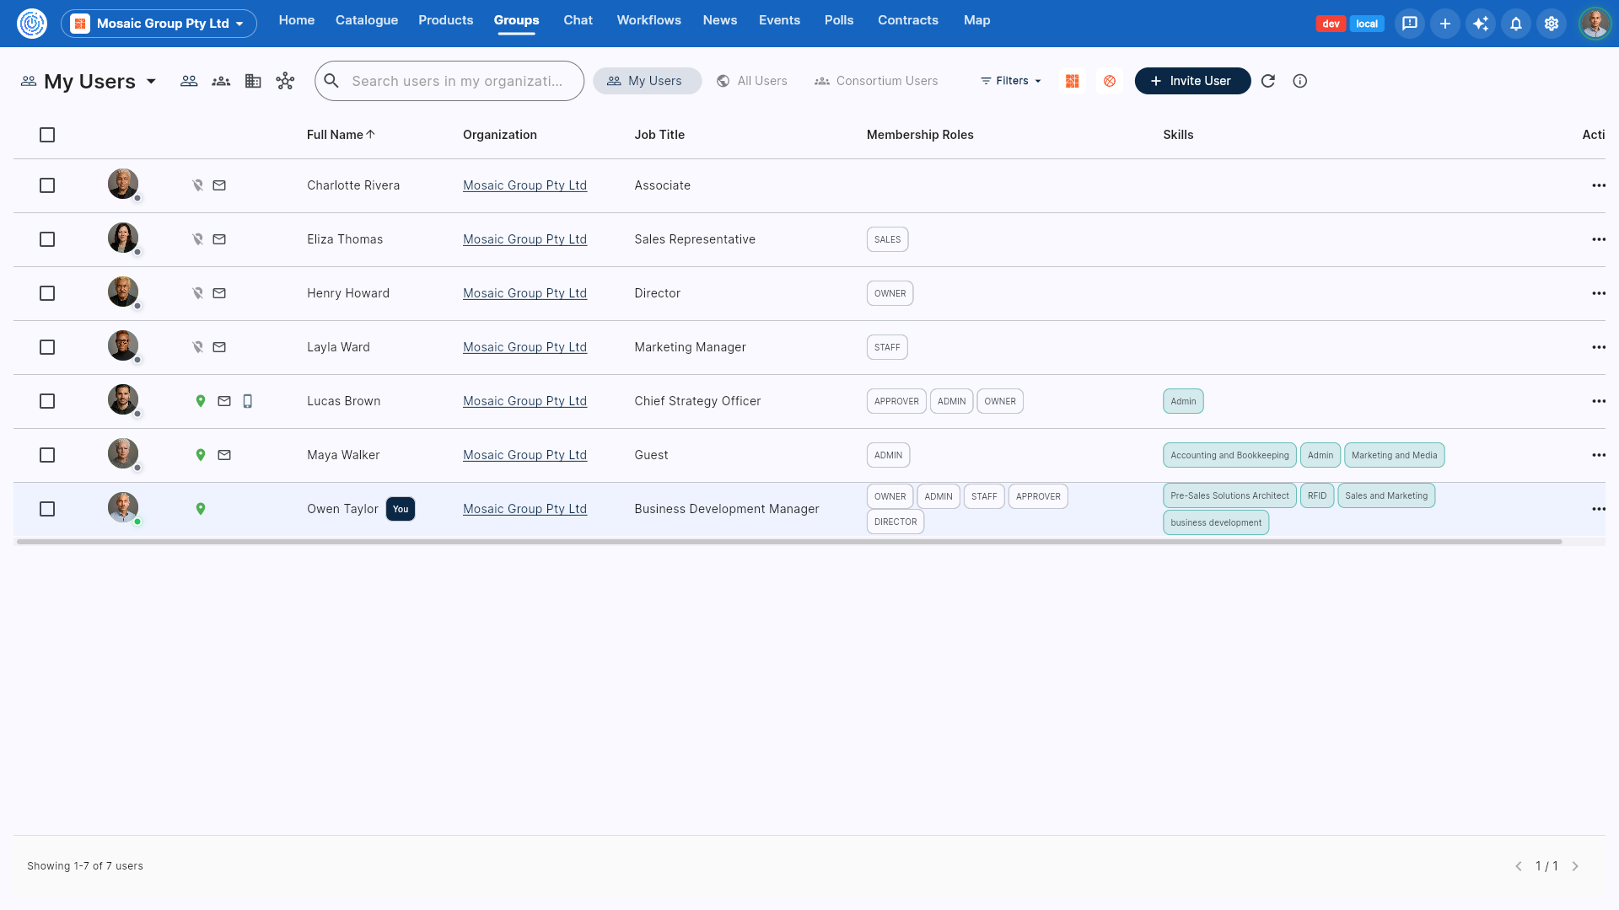This screenshot has height=910, width=1619.
Task: Select the Consortium Users tab
Action: 876,81
